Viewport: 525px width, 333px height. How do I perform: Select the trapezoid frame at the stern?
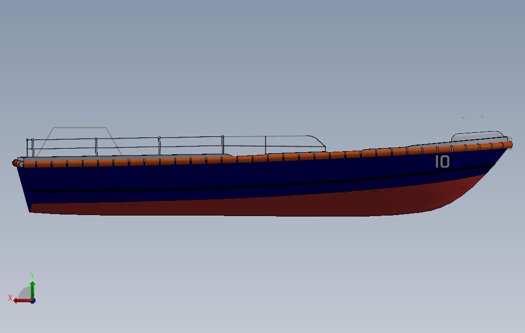click(x=79, y=141)
